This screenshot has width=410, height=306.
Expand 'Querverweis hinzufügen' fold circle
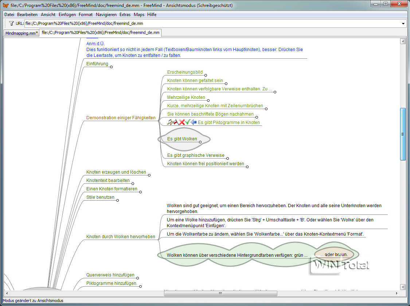[x=138, y=278]
